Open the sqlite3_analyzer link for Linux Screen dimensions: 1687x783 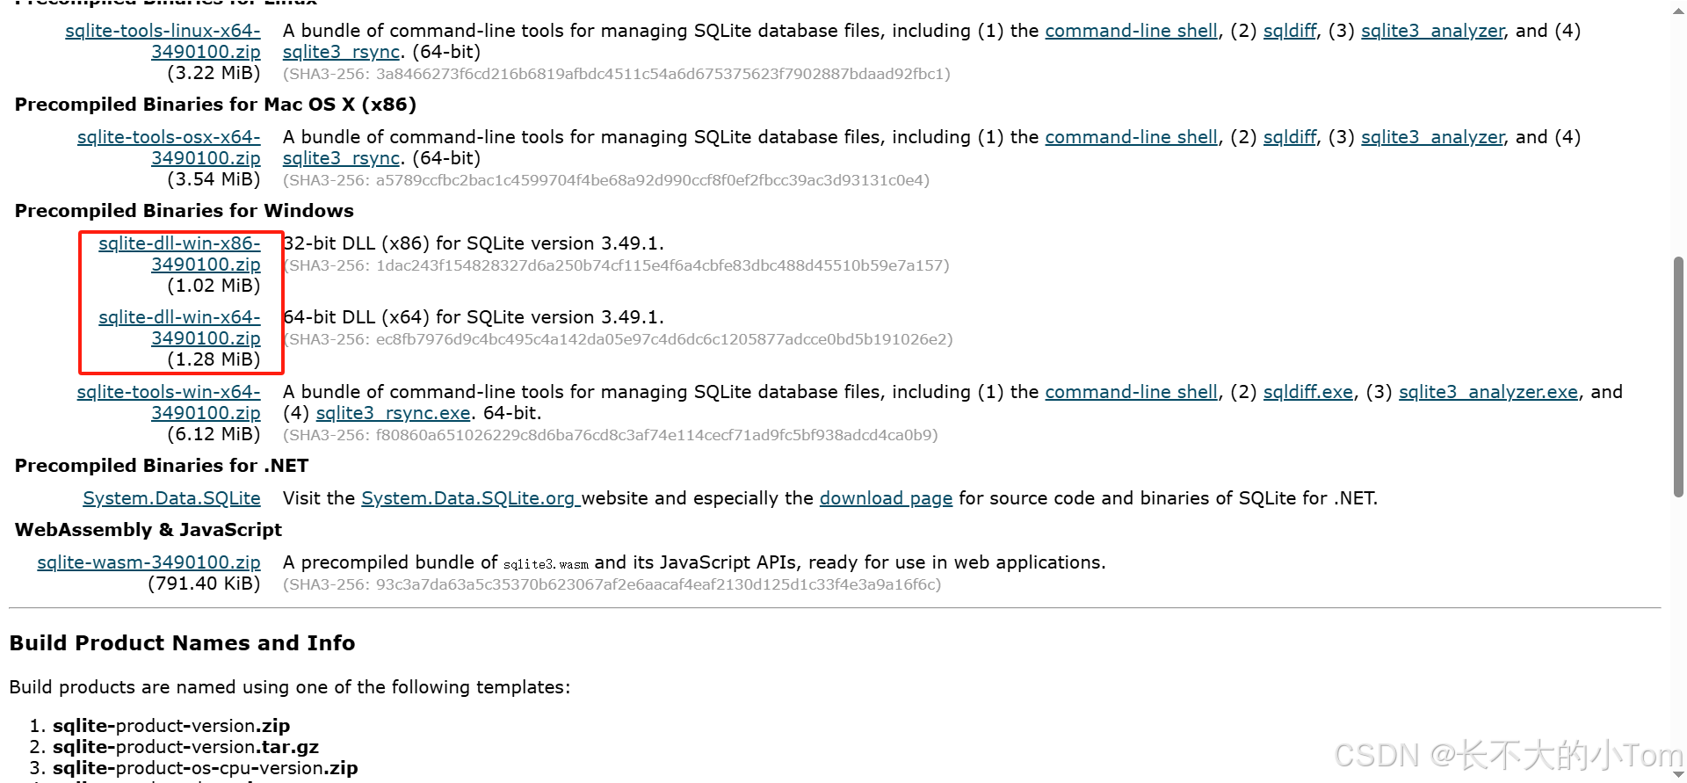1432,30
